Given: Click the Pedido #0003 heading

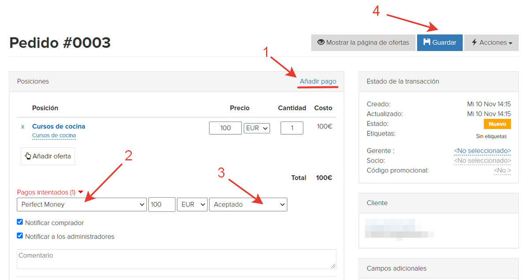Looking at the screenshot, I should click(x=60, y=43).
